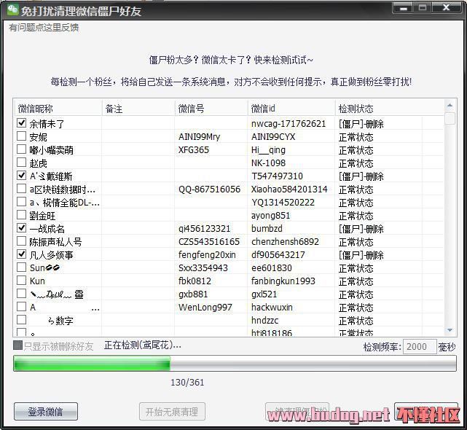467x430 pixels.
Task: Click the 130/361 progress count text
Action: [187, 383]
